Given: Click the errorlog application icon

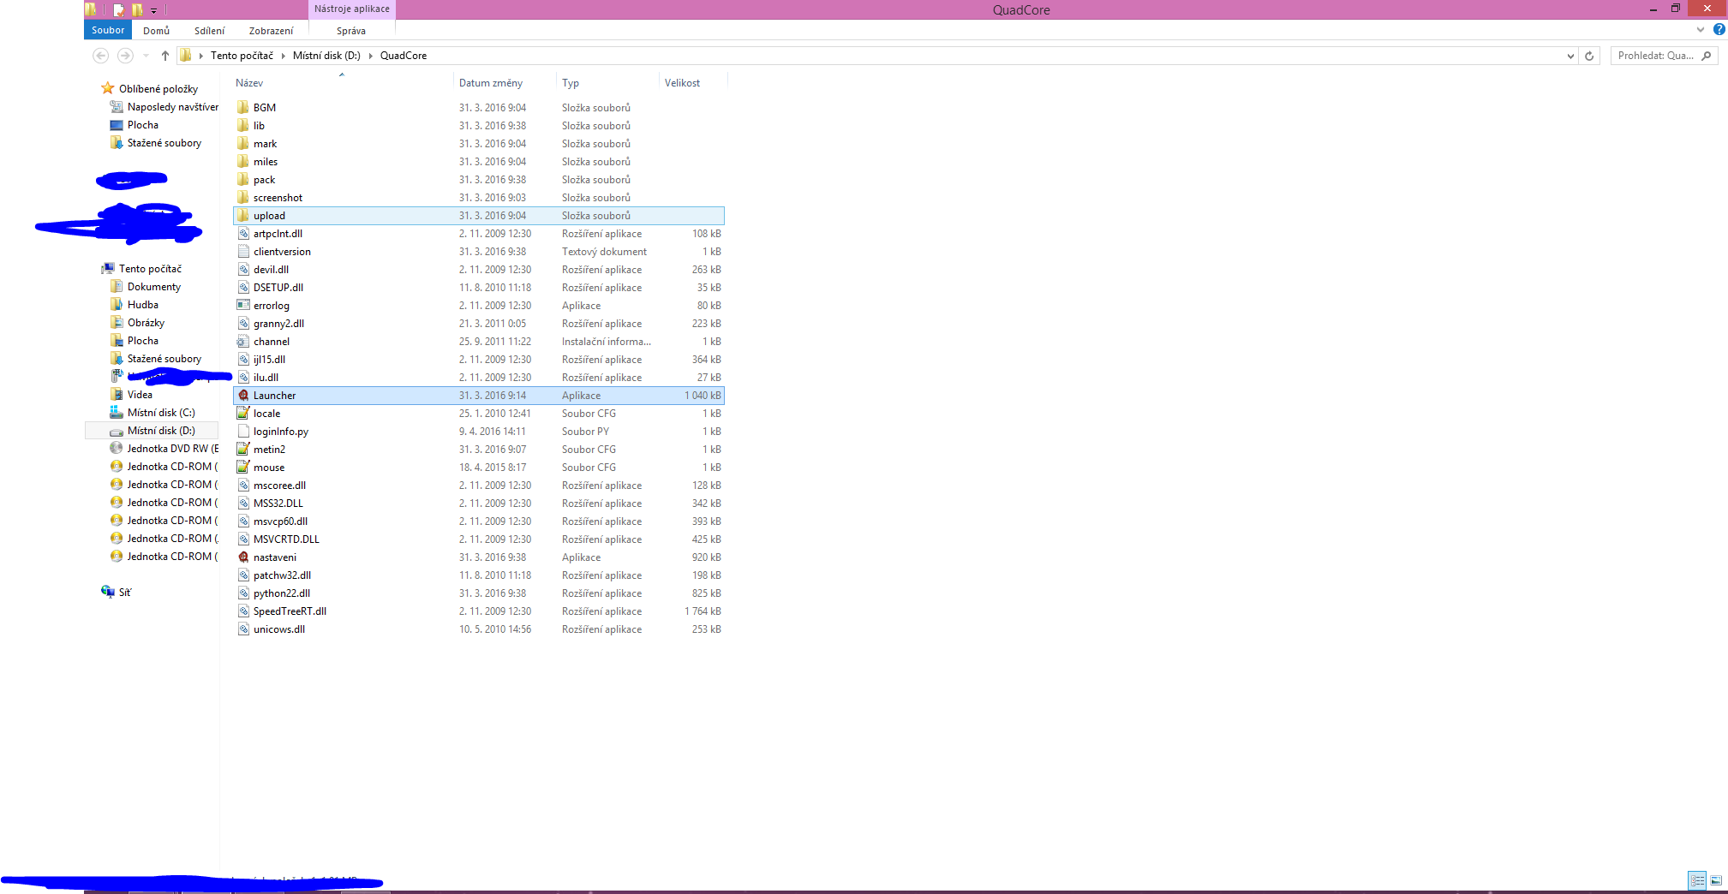Looking at the screenshot, I should pyautogui.click(x=243, y=306).
